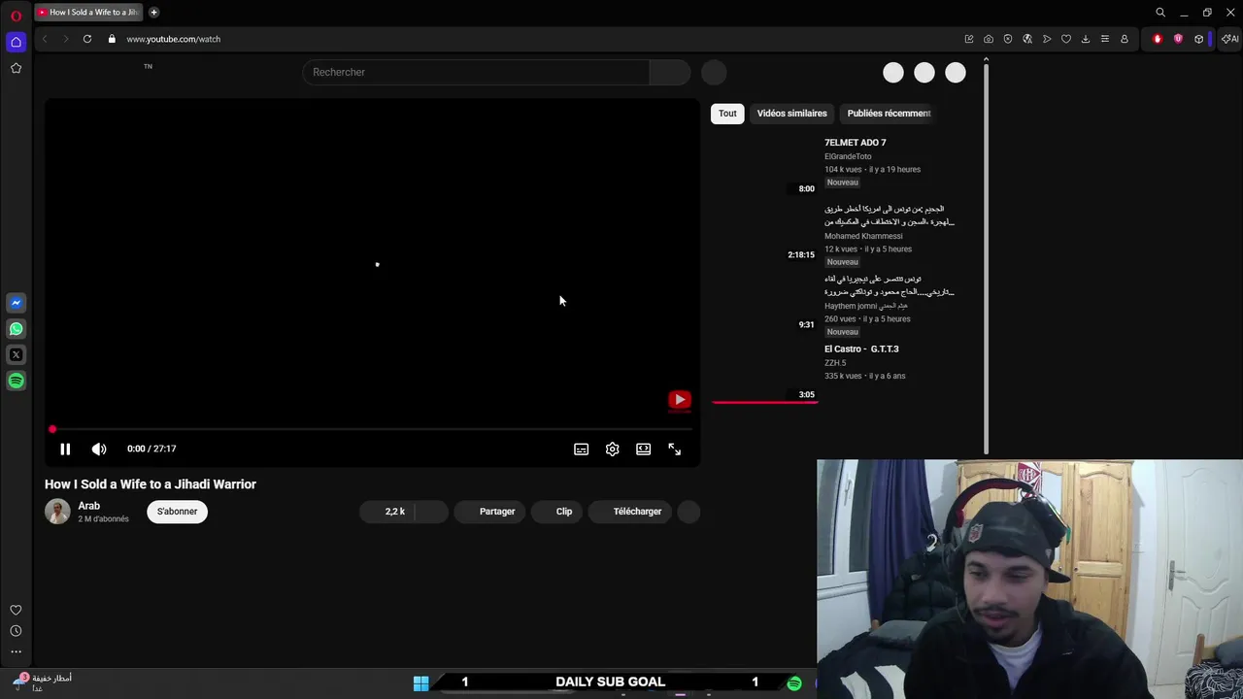Open the Windows Start button
Image resolution: width=1243 pixels, height=699 pixels.
click(x=420, y=683)
